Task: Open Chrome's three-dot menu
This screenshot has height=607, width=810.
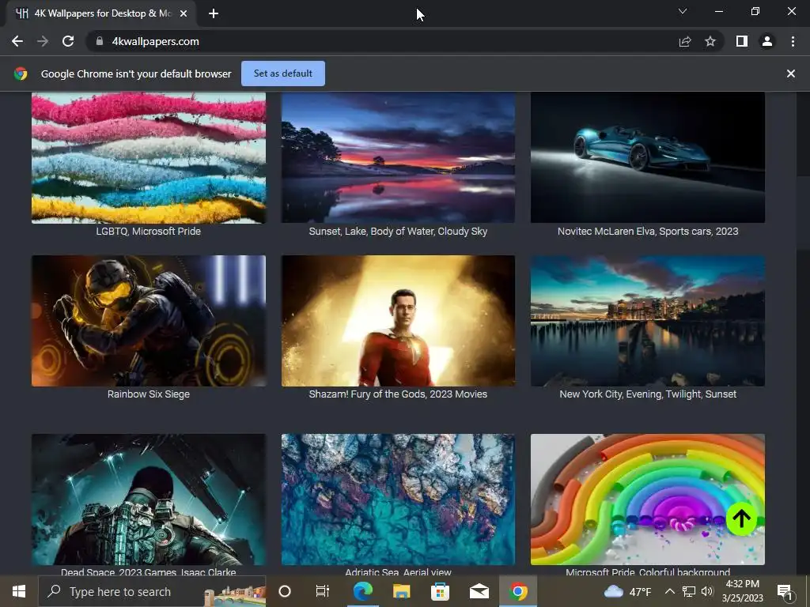Action: tap(793, 41)
